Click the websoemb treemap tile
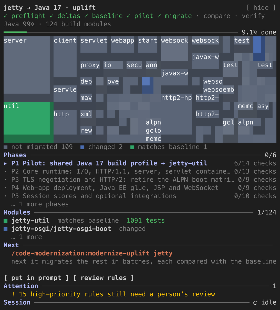 pos(219,90)
